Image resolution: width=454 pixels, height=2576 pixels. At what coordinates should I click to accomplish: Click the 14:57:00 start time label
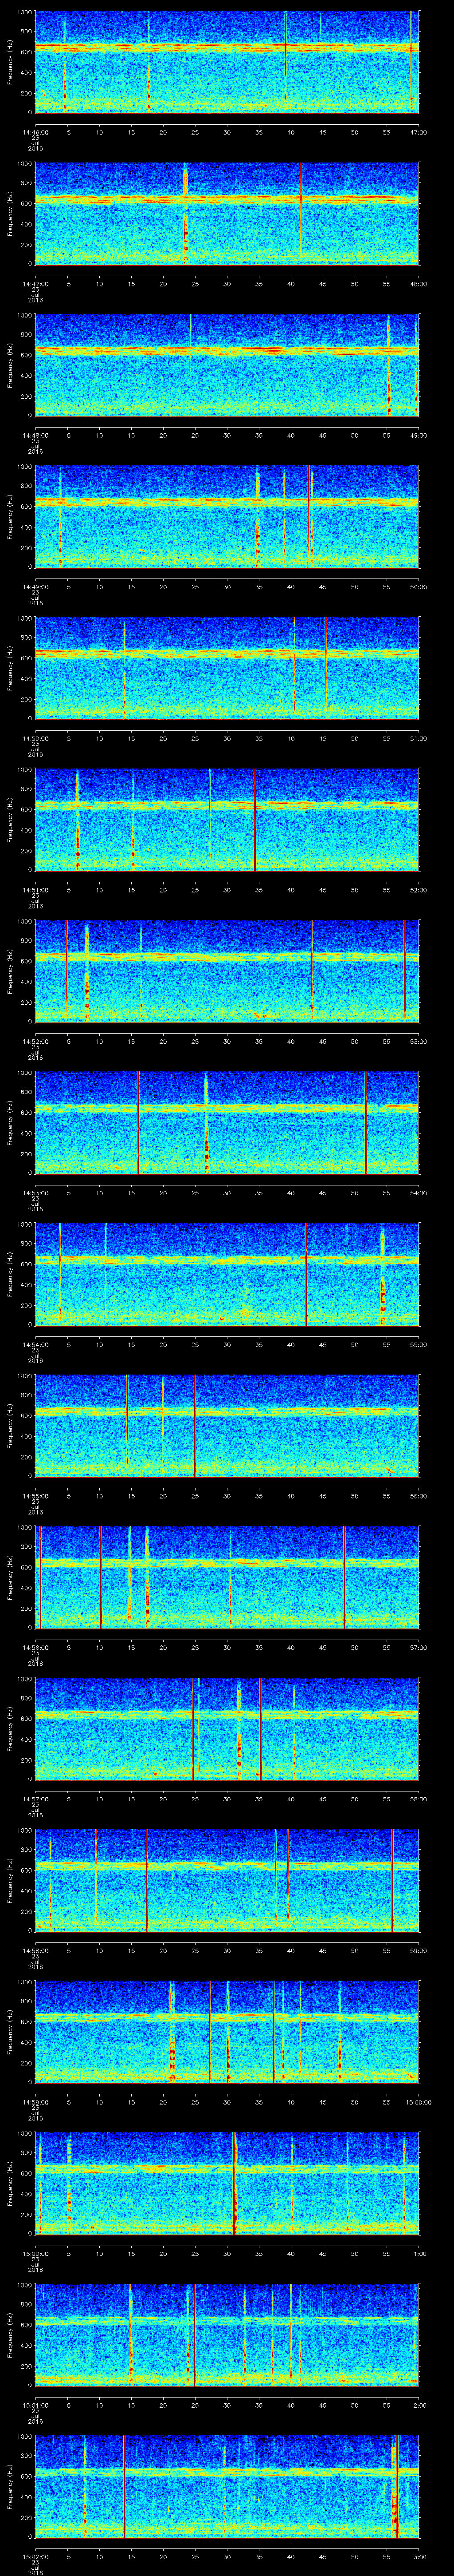[x=36, y=1799]
